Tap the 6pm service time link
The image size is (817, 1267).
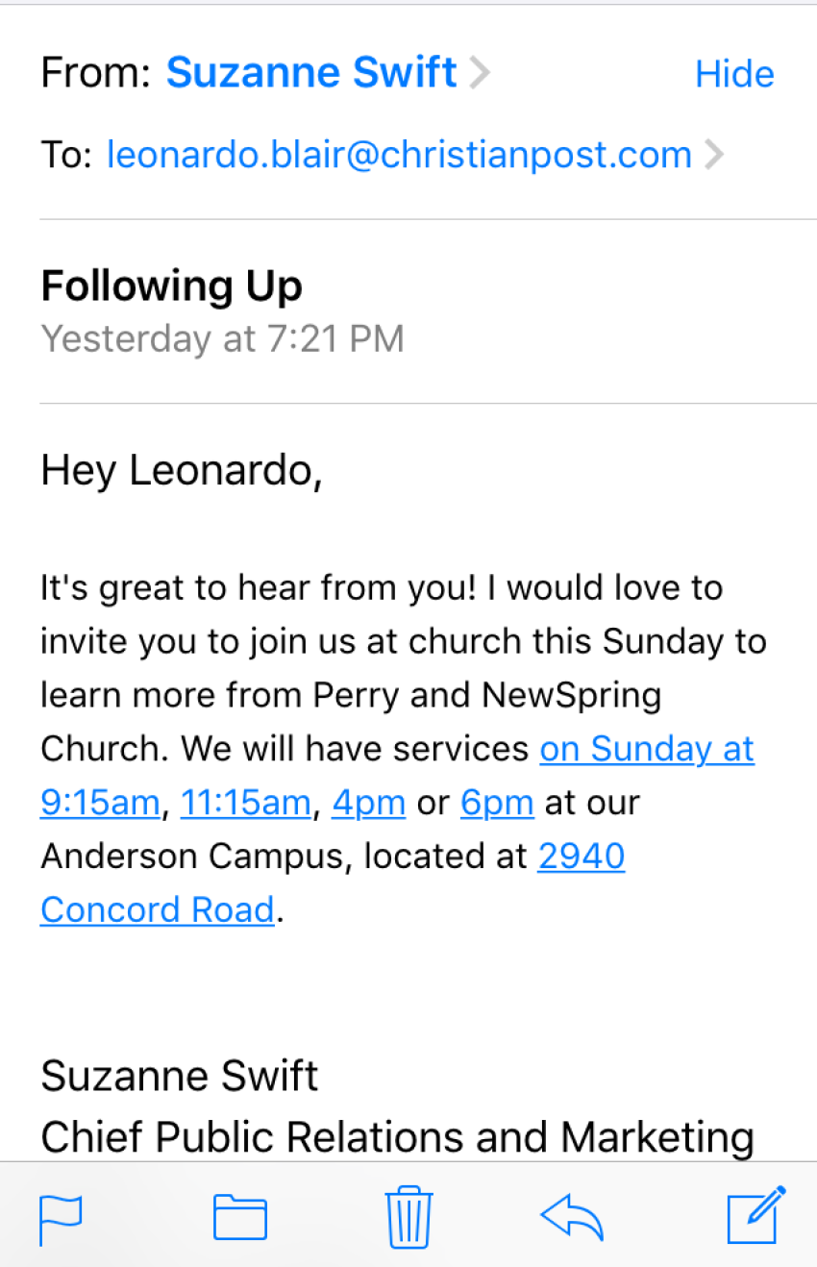click(x=497, y=803)
